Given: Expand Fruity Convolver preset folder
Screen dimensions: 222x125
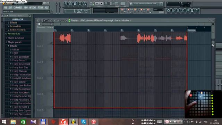Looking at the screenshot, I should (20, 57).
